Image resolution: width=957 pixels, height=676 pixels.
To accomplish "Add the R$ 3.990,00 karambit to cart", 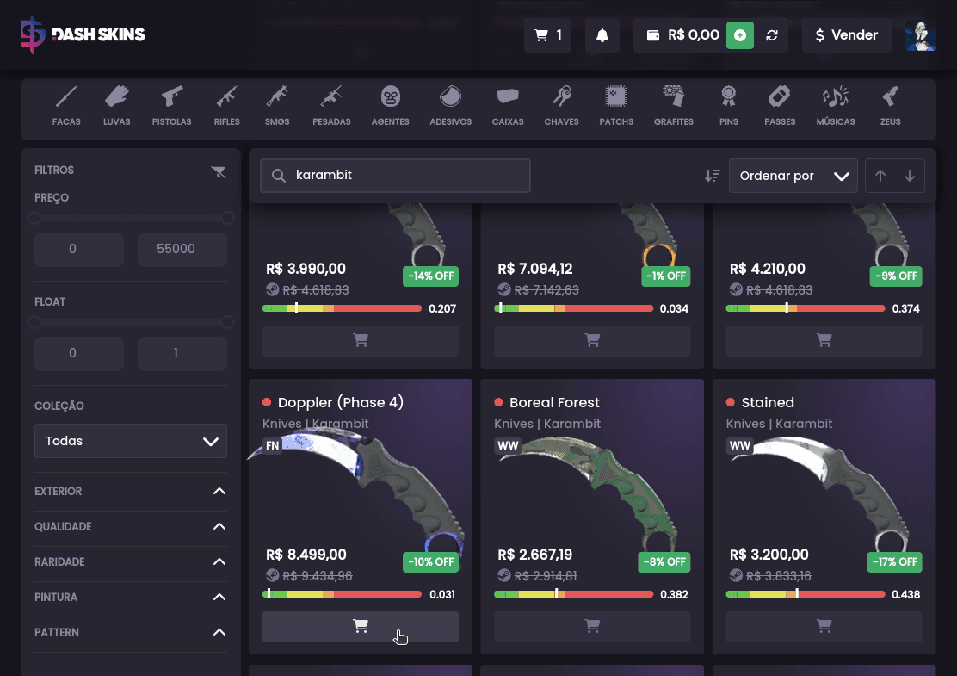I will pos(360,341).
